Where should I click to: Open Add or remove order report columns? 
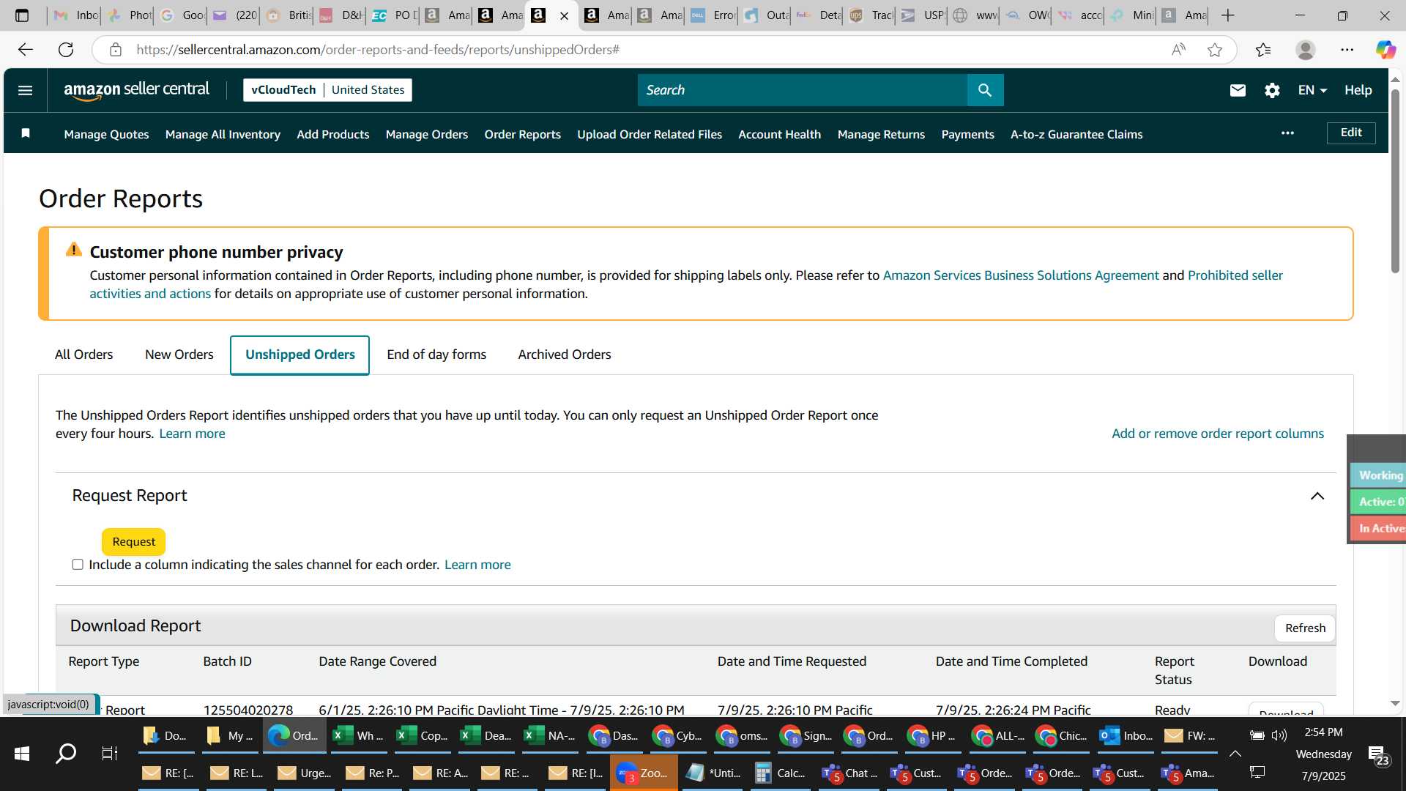click(1218, 434)
